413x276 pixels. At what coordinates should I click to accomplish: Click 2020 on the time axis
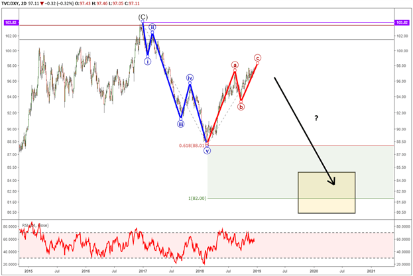click(x=314, y=271)
